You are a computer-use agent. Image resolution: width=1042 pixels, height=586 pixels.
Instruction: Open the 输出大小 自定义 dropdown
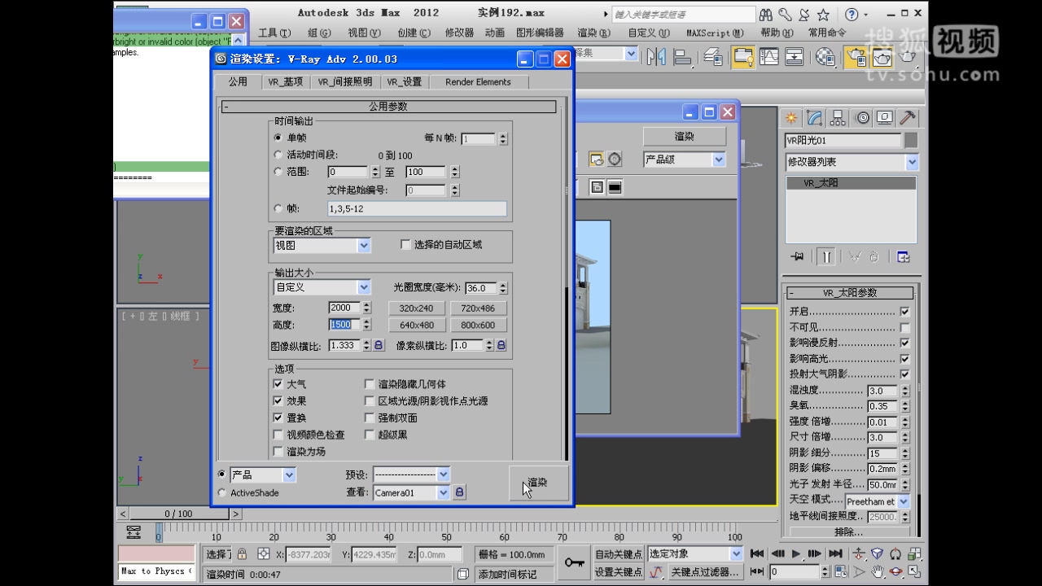coord(364,286)
